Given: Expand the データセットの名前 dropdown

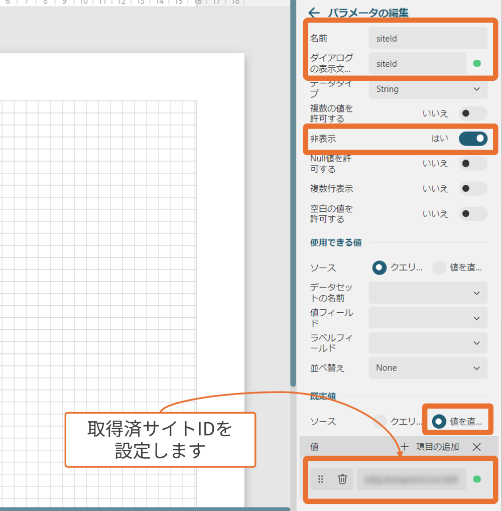Looking at the screenshot, I should point(427,293).
